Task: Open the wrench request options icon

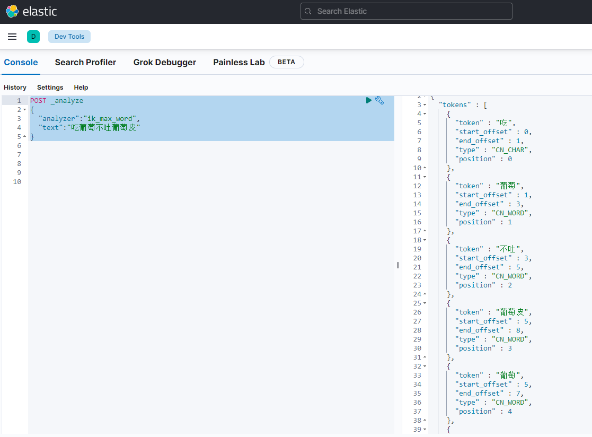Action: 379,100
